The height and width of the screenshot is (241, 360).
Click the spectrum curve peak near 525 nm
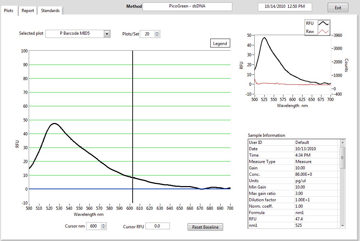54,123
